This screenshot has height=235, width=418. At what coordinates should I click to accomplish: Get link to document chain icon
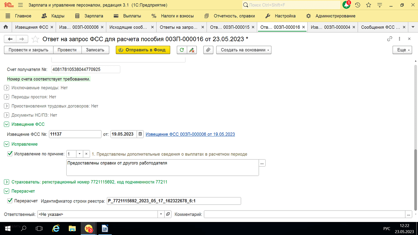point(390,39)
